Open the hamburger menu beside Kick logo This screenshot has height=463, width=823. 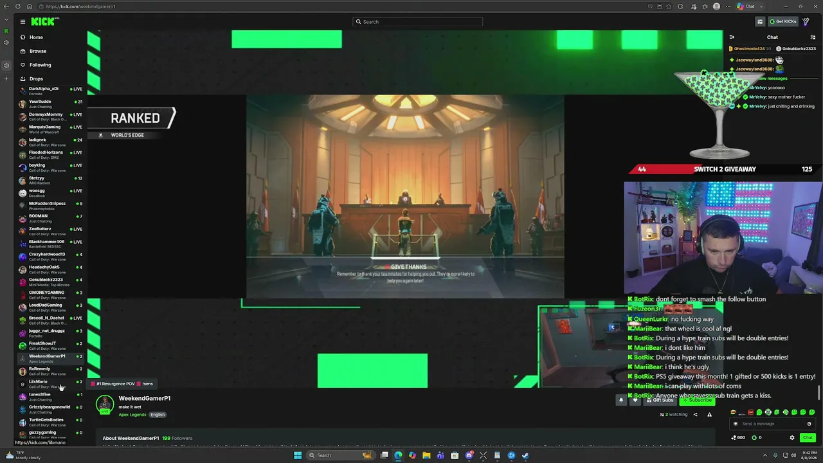click(x=23, y=22)
